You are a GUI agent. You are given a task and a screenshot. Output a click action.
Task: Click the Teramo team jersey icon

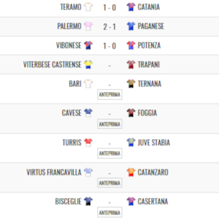tap(88, 7)
